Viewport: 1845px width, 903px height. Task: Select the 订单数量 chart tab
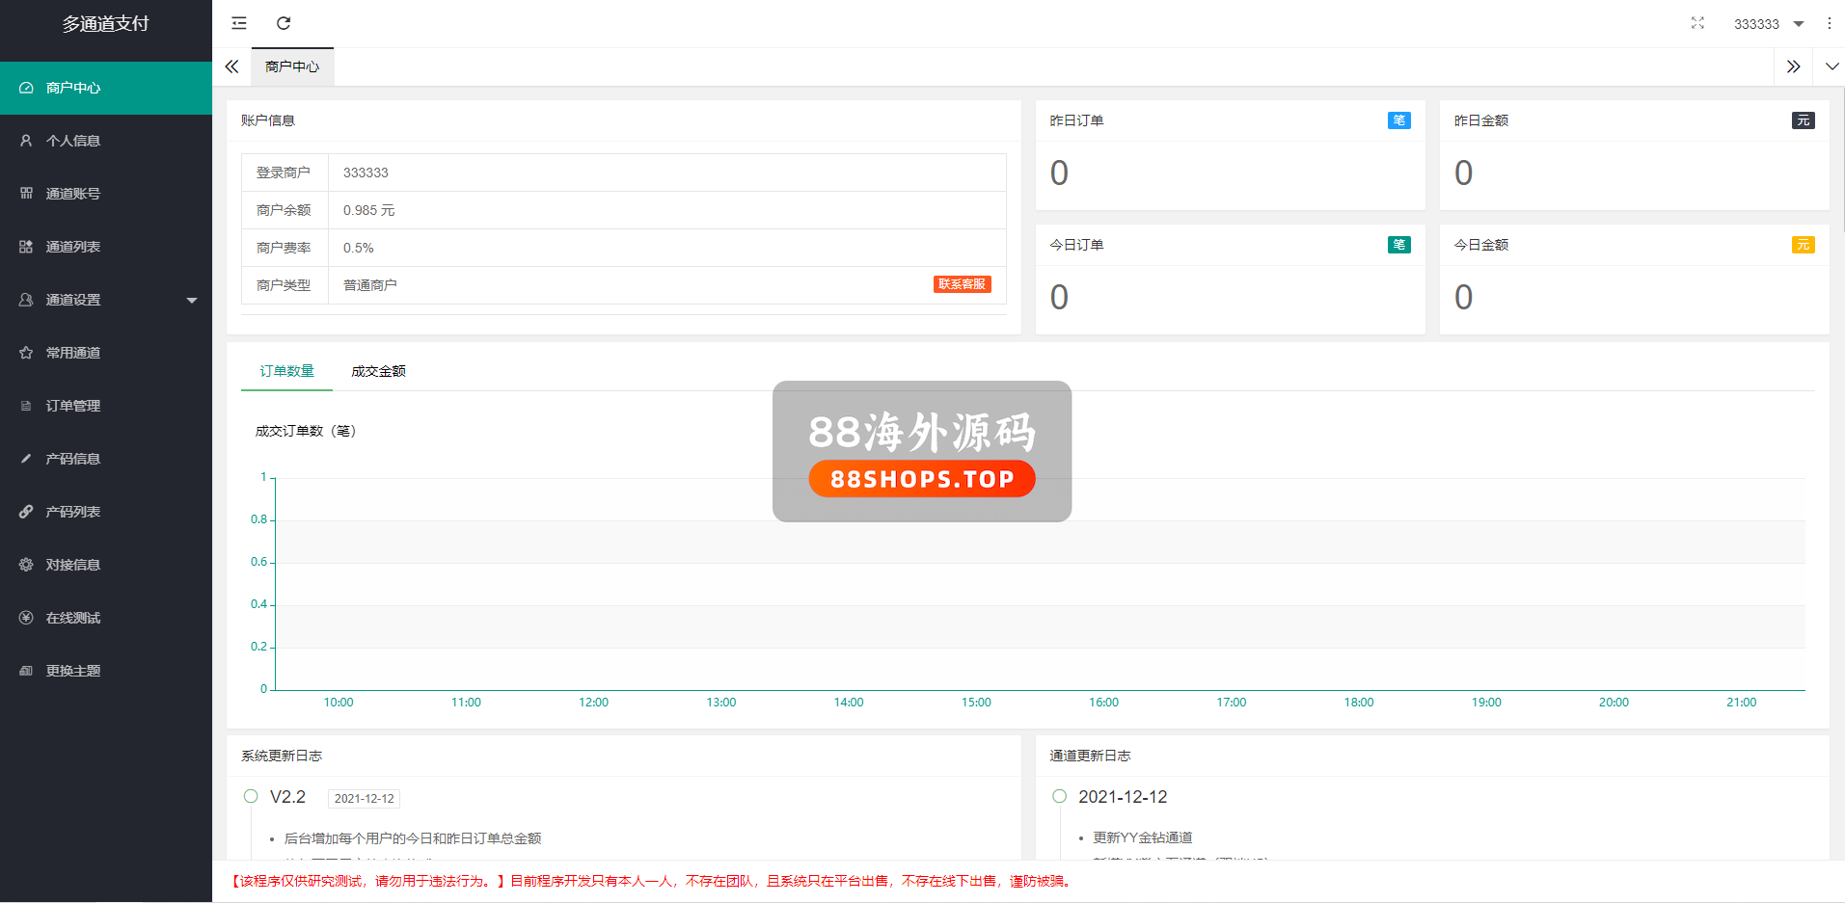pyautogui.click(x=286, y=371)
